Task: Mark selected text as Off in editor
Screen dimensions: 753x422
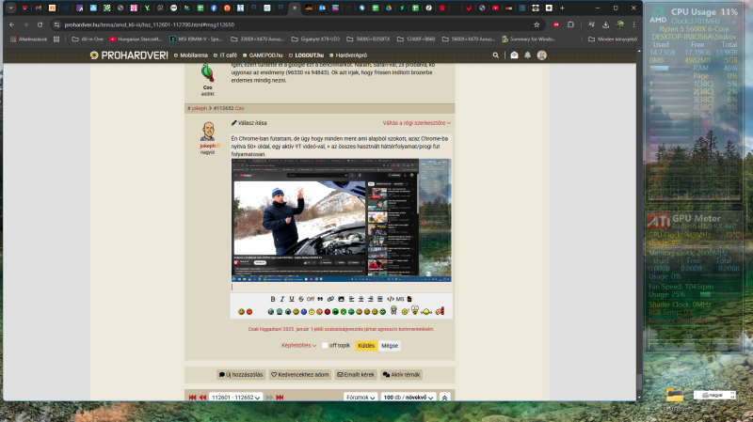Action: click(x=311, y=299)
